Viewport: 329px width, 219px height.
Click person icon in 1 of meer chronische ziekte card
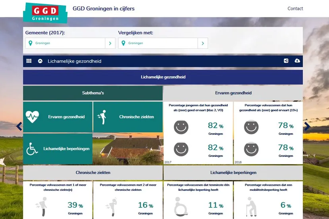tap(41, 207)
